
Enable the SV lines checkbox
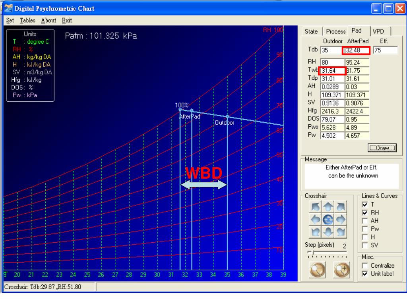click(x=365, y=245)
